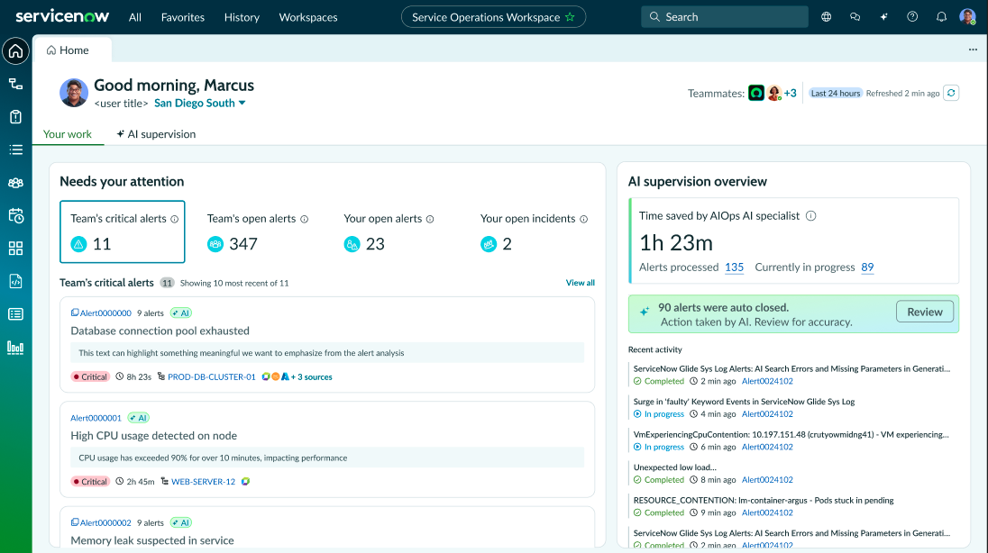Switch to the Your work tab
The image size is (988, 553).
(x=68, y=134)
